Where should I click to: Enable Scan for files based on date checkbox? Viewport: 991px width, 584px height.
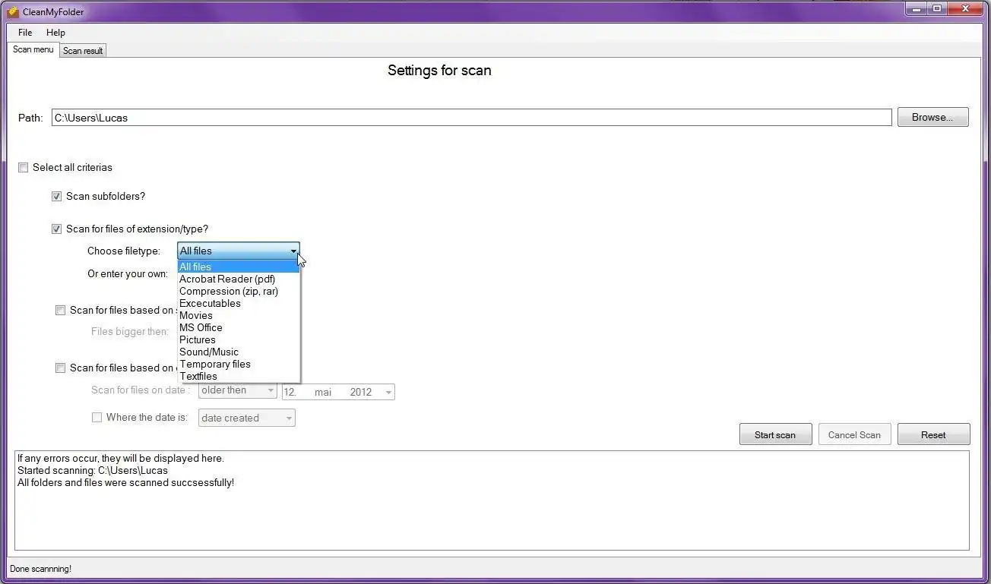coord(61,368)
